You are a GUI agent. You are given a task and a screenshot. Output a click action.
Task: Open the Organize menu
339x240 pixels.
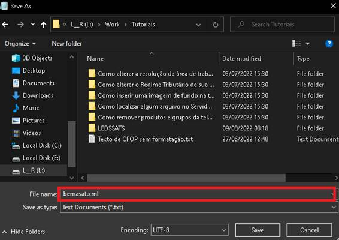[20, 44]
